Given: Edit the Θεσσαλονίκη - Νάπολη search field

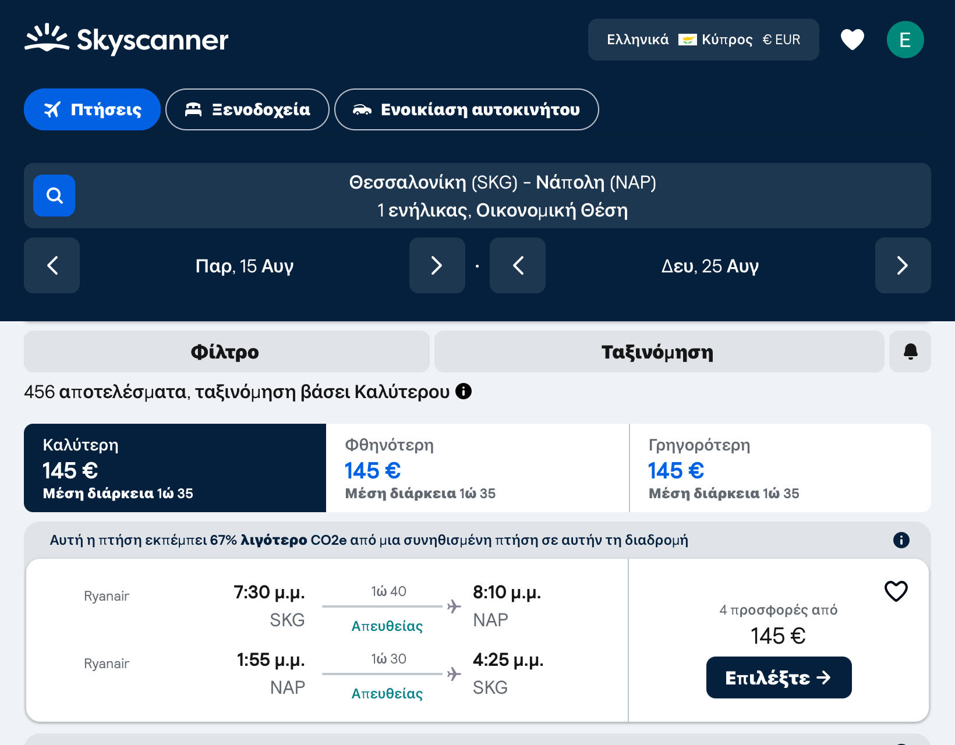Looking at the screenshot, I should pyautogui.click(x=502, y=196).
